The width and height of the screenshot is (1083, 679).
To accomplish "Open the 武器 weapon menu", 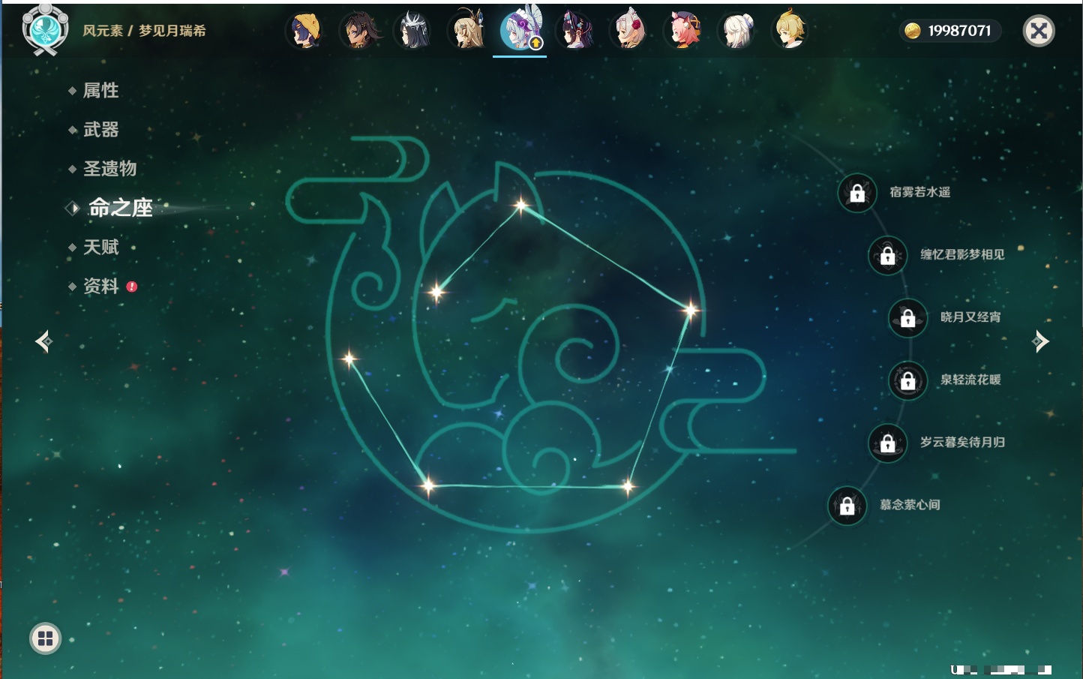I will tap(100, 130).
